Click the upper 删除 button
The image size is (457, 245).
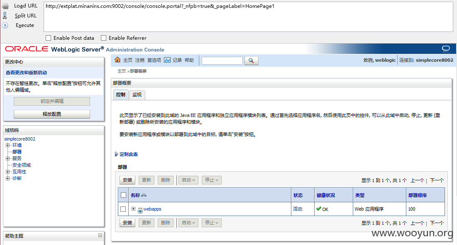click(x=166, y=180)
